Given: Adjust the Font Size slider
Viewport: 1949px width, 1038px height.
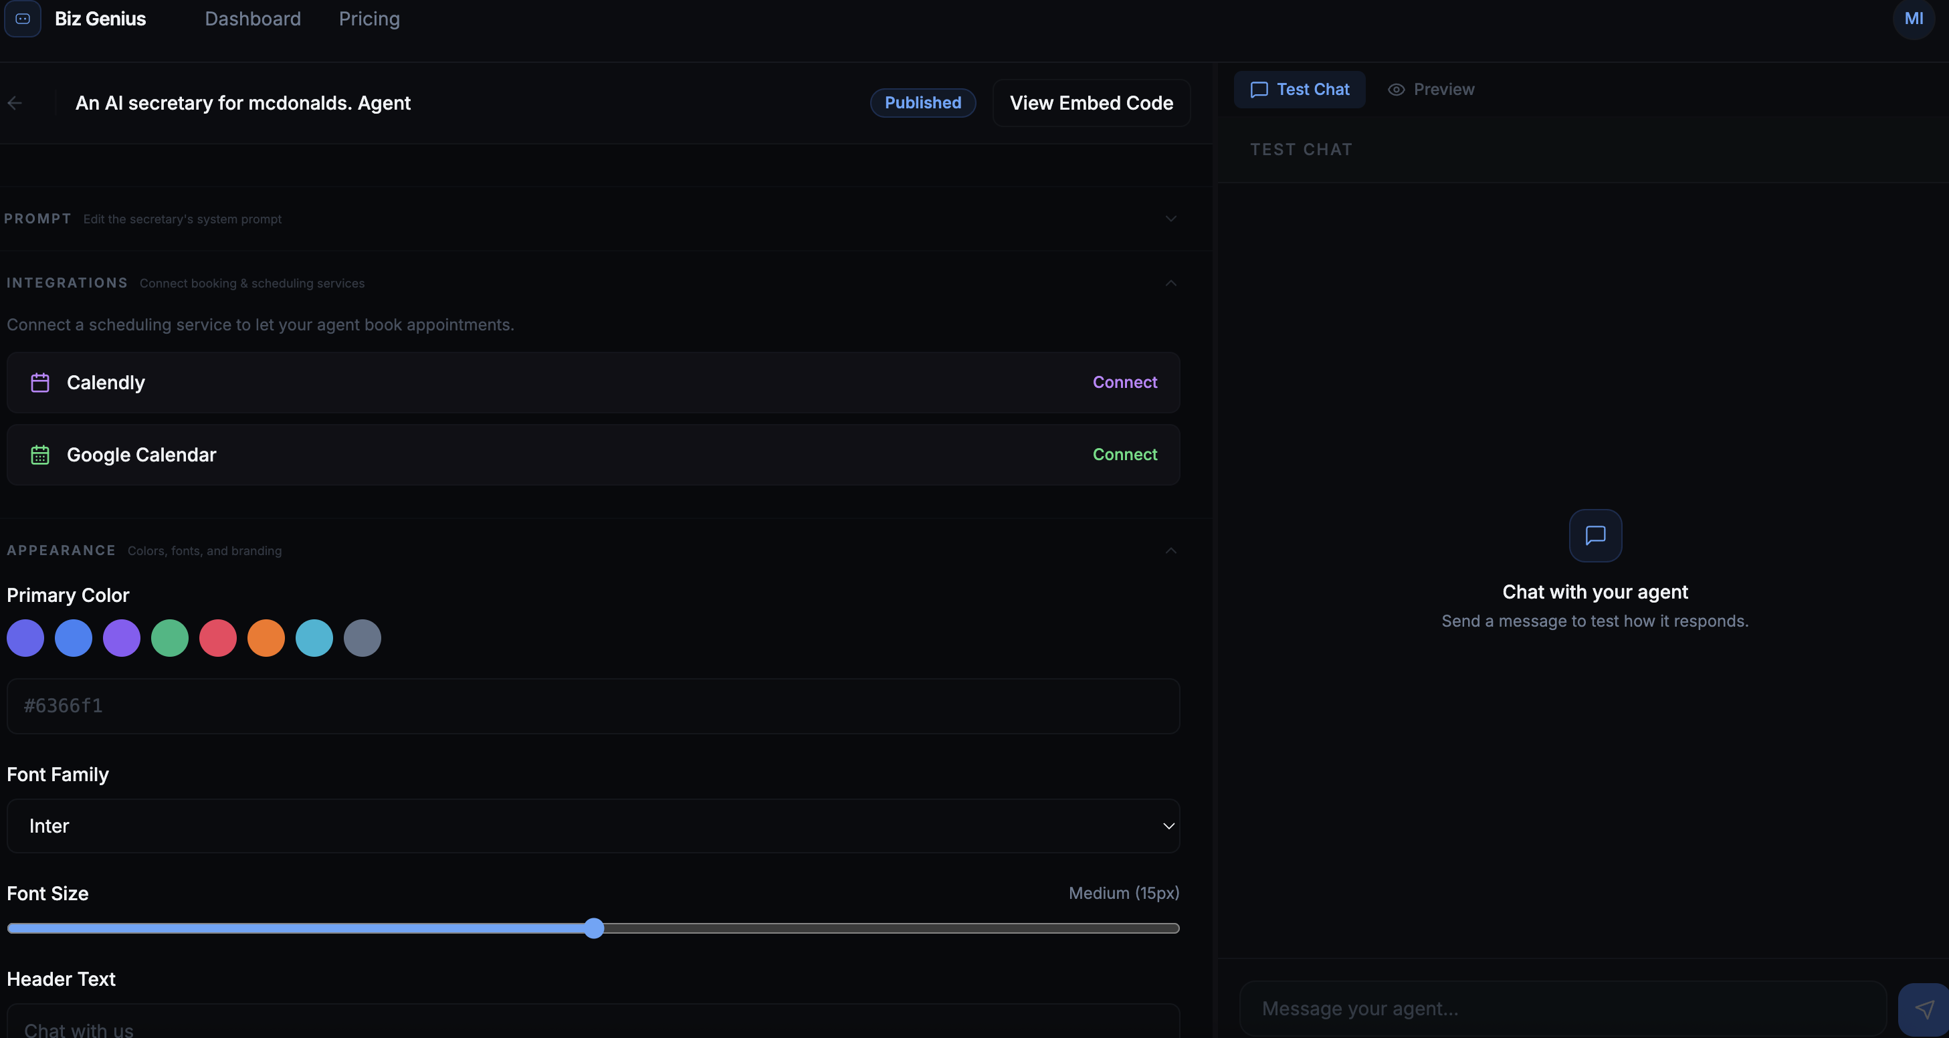Looking at the screenshot, I should [595, 928].
